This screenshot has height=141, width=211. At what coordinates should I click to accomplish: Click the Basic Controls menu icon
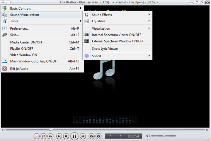pyautogui.click(x=5, y=8)
